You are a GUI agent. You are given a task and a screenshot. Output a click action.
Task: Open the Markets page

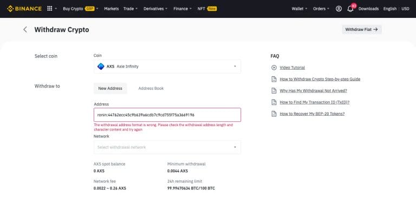click(x=112, y=9)
